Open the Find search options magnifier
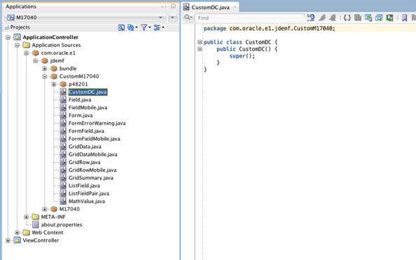 [x=188, y=18]
